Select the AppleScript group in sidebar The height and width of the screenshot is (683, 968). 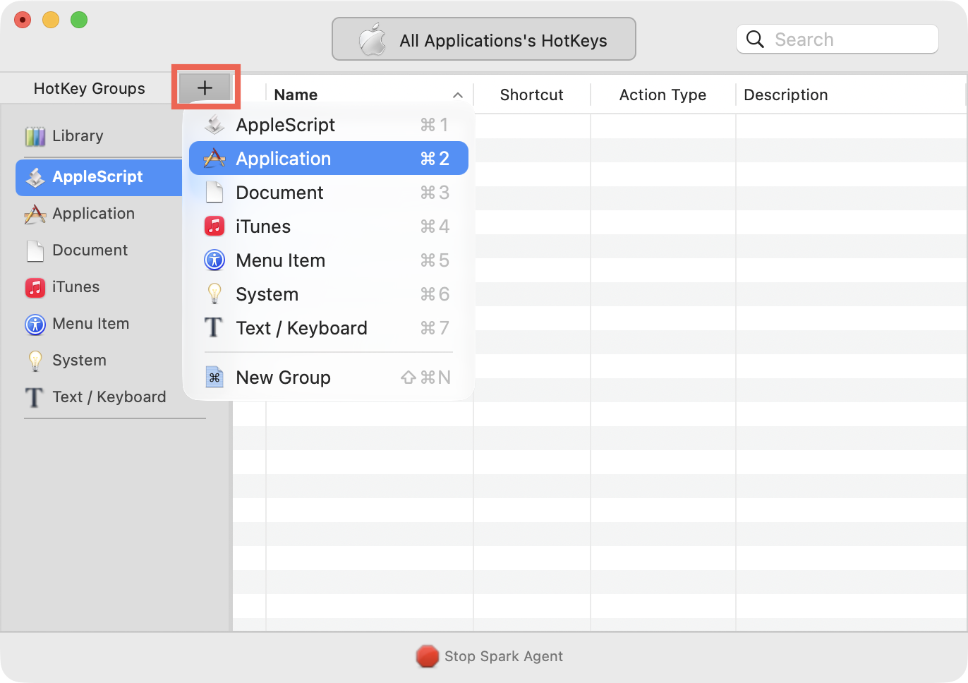(99, 177)
